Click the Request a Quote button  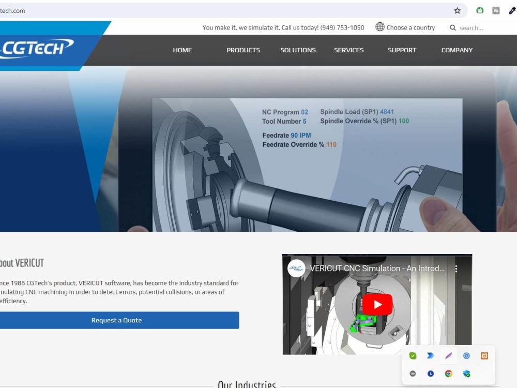[x=116, y=320]
